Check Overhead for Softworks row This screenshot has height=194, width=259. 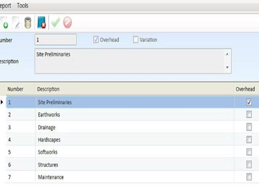coord(249,152)
